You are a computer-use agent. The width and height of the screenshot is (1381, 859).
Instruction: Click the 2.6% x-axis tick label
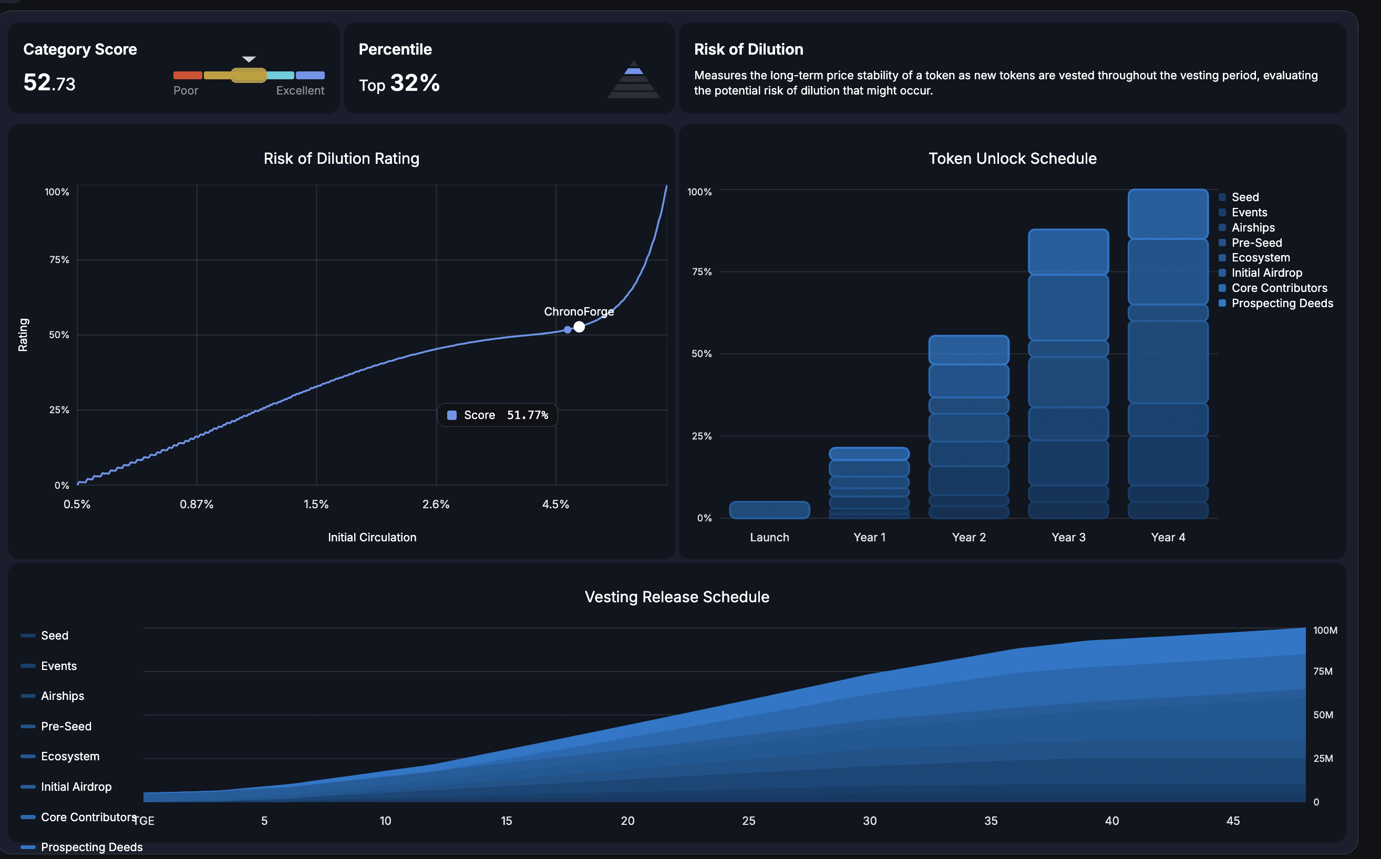(436, 505)
